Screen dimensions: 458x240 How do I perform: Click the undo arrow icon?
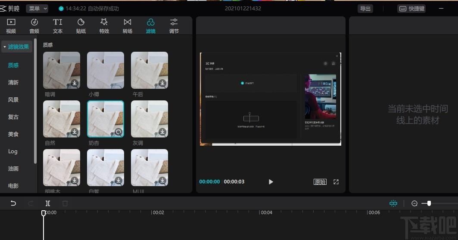tap(13, 203)
